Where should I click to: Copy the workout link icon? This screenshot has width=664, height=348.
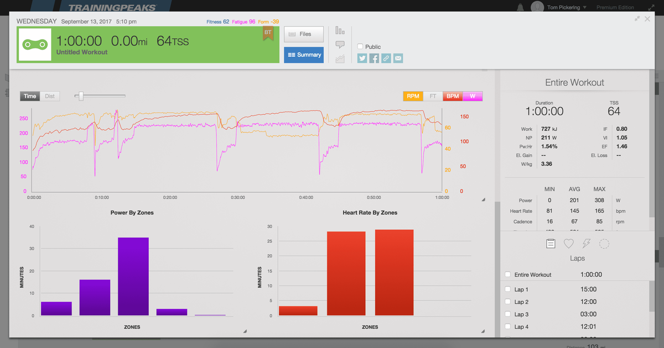[x=386, y=58]
